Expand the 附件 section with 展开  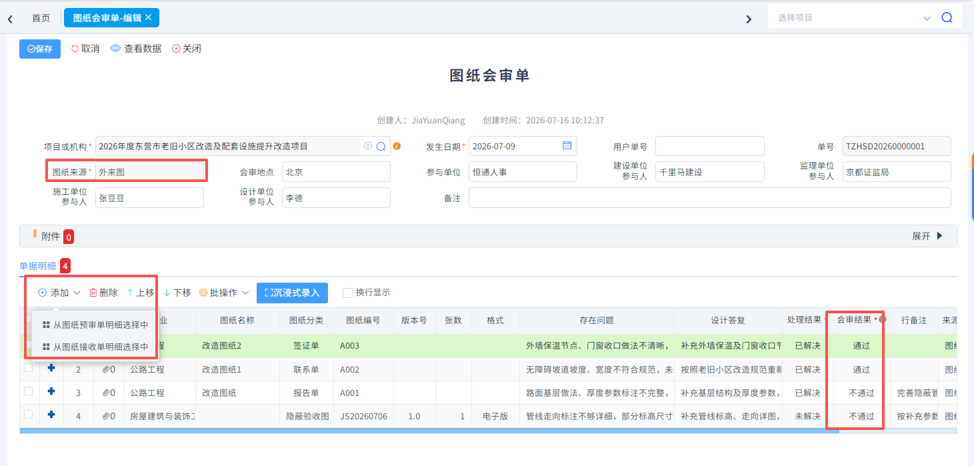927,236
